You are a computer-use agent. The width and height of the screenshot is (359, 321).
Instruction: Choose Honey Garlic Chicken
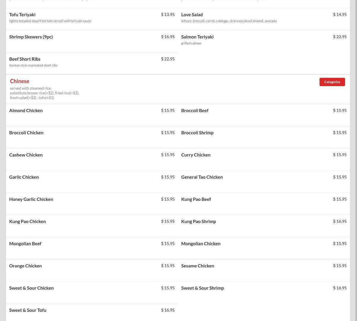31,199
